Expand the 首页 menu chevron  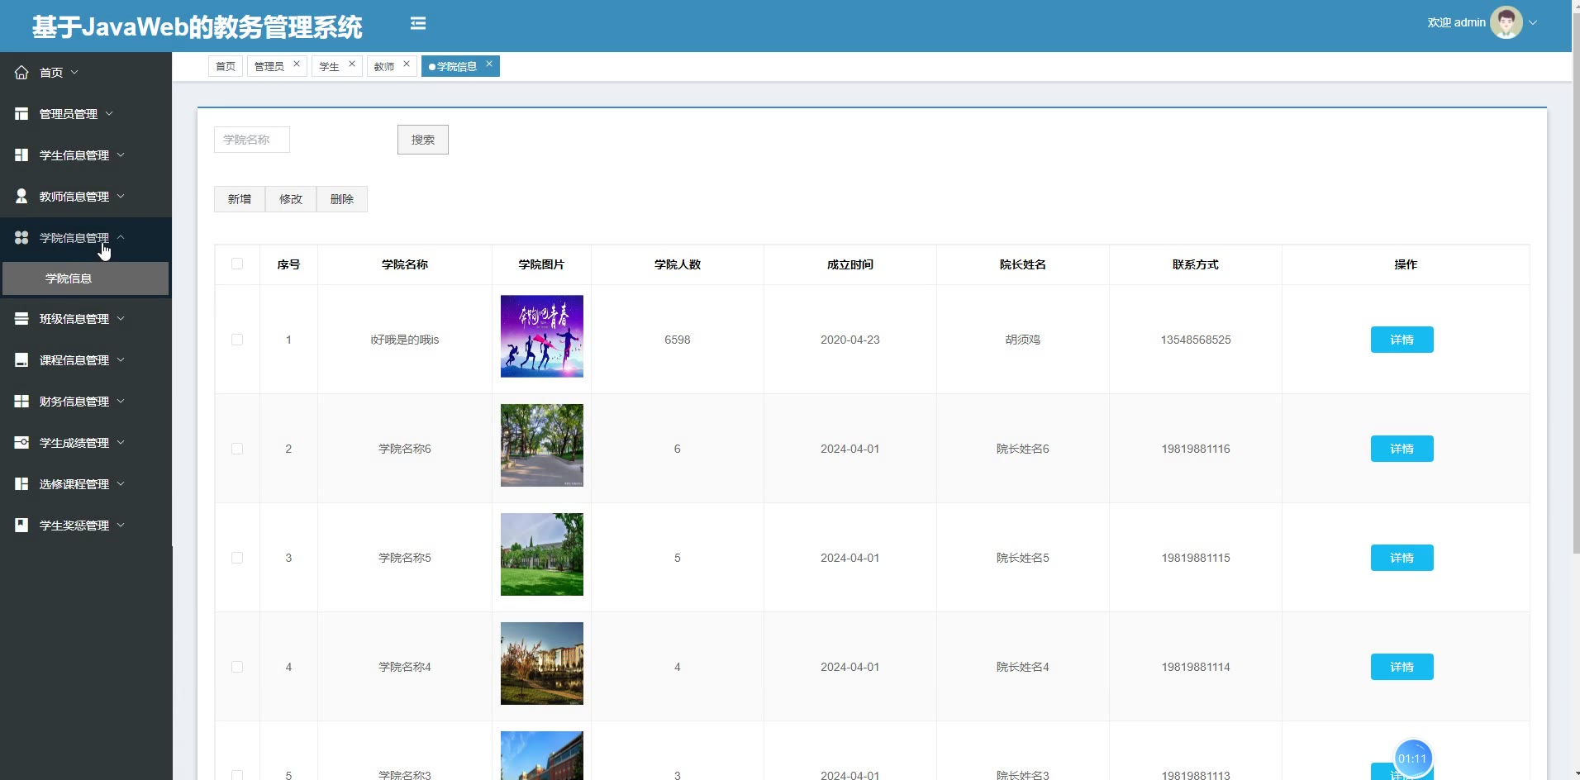point(74,73)
